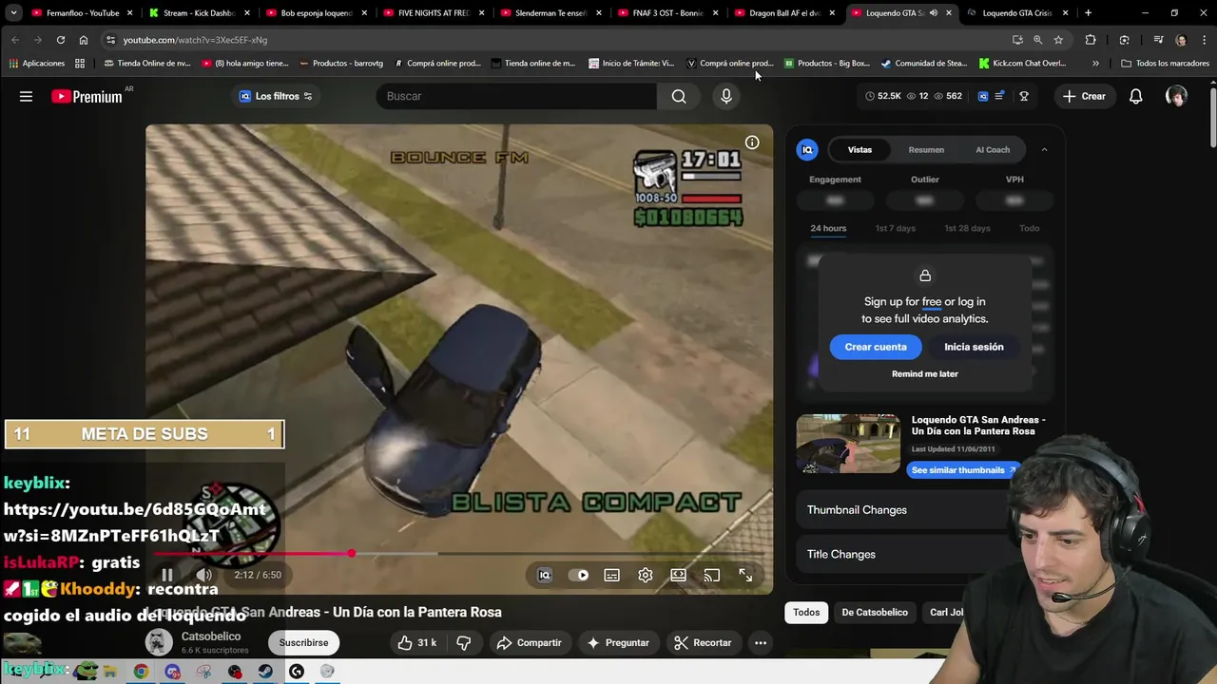Image resolution: width=1217 pixels, height=684 pixels.
Task: Cast video to a device
Action: click(x=711, y=575)
